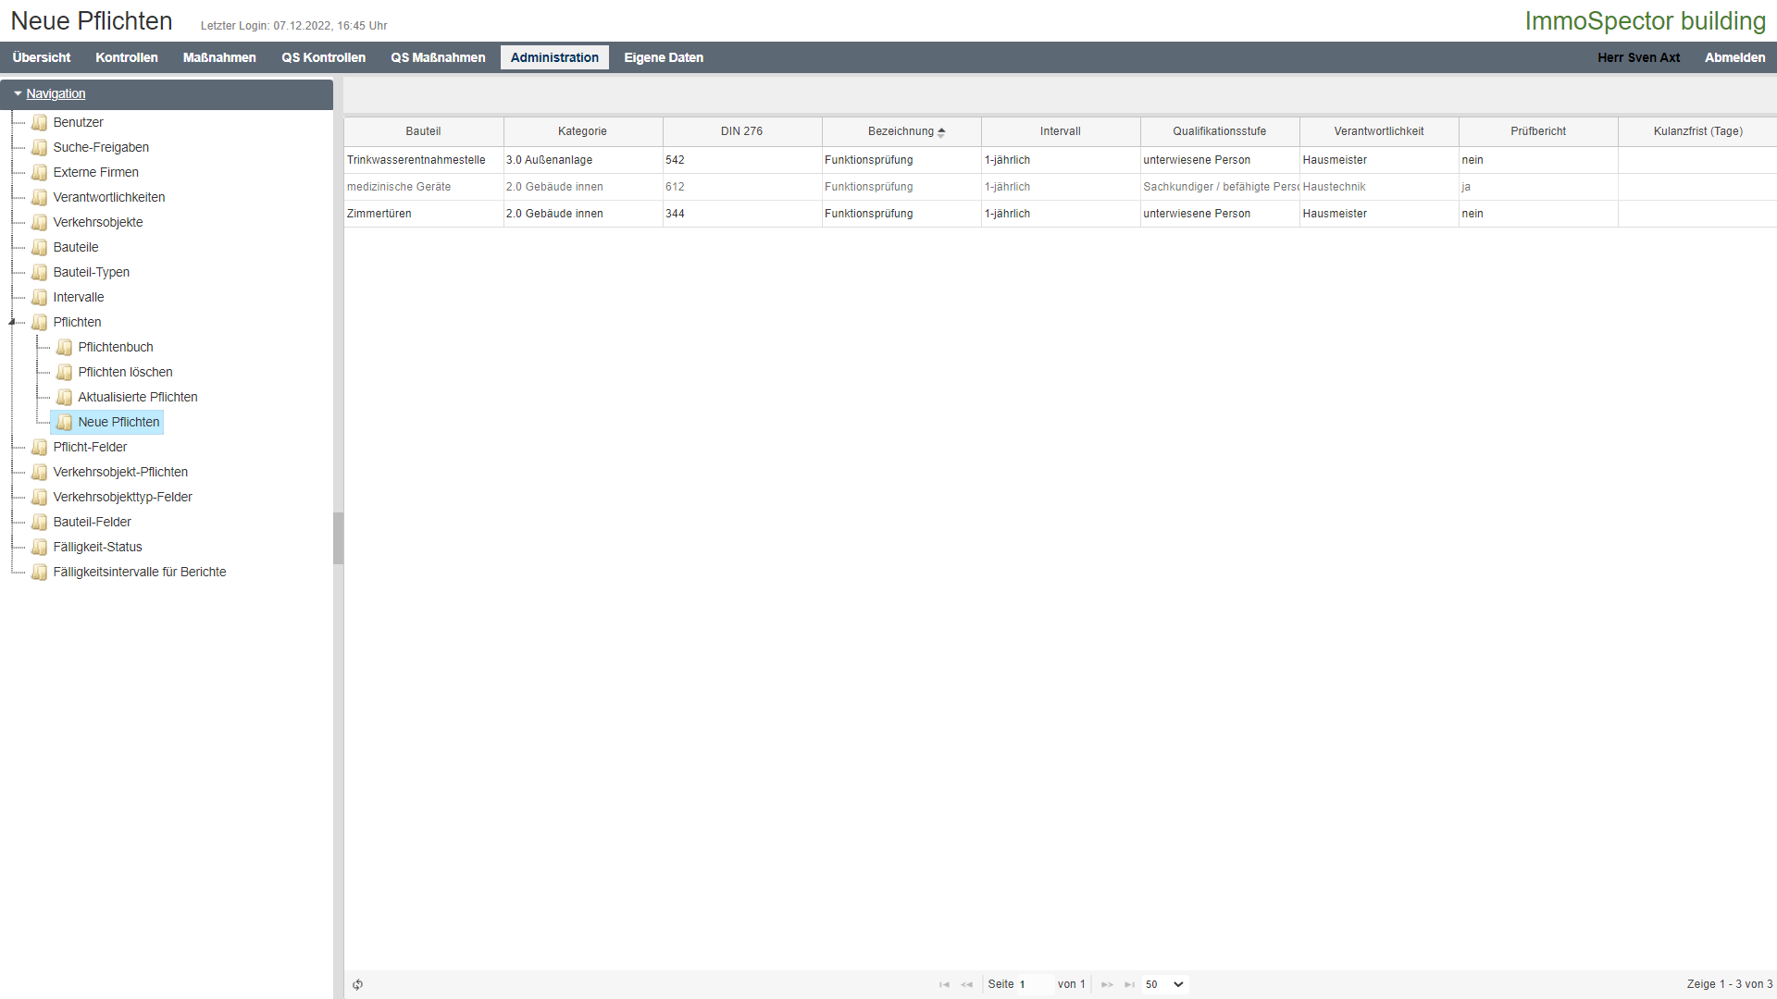Viewport: 1777px width, 999px height.
Task: Collapse the Navigation panel header
Action: point(56,93)
